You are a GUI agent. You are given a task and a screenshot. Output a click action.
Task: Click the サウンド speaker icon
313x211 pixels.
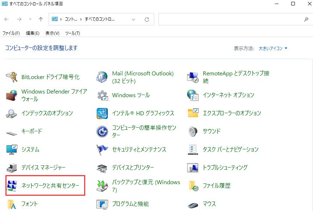tap(193, 131)
